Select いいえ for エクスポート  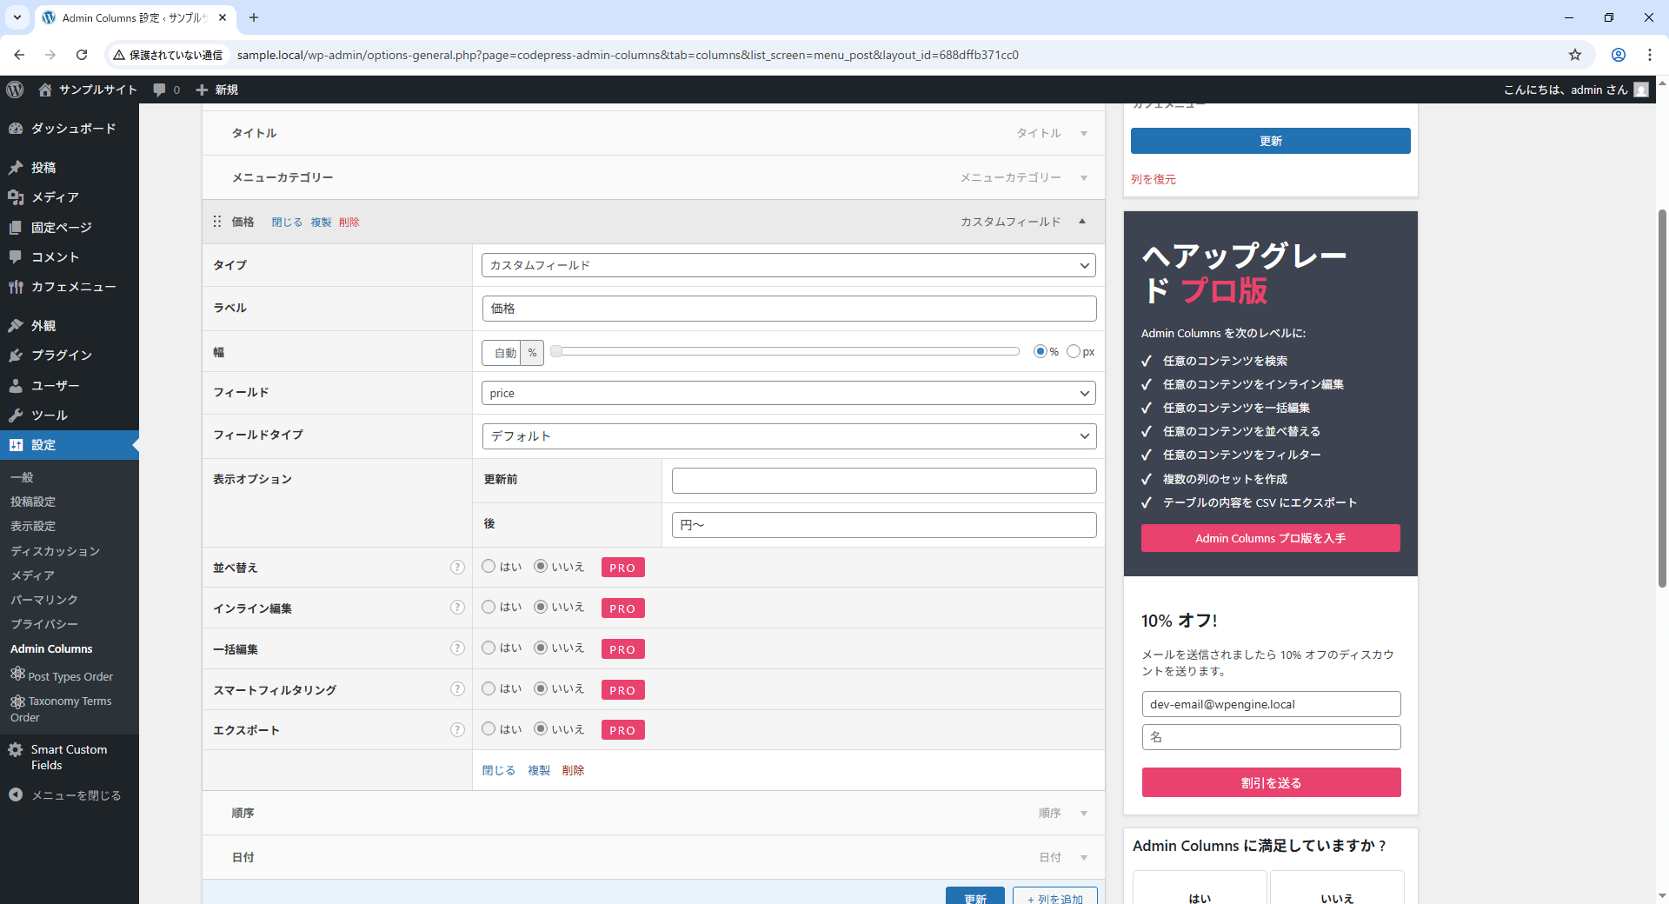click(x=541, y=728)
